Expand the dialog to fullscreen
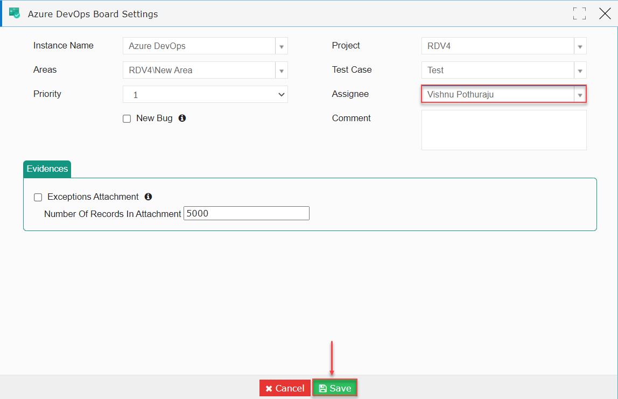This screenshot has height=399, width=618. (x=579, y=13)
